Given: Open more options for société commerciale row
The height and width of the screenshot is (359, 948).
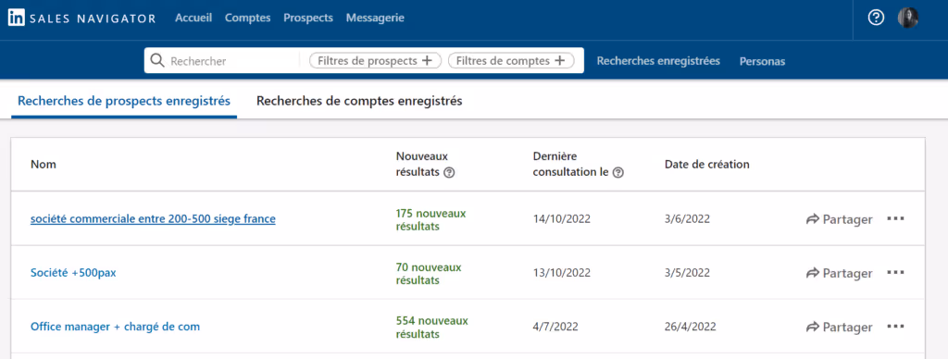Looking at the screenshot, I should tap(895, 218).
